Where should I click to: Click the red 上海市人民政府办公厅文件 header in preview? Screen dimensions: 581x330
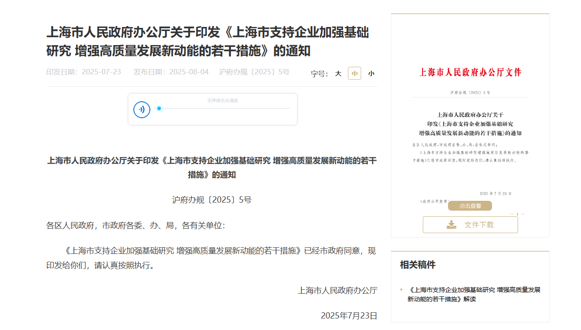470,72
